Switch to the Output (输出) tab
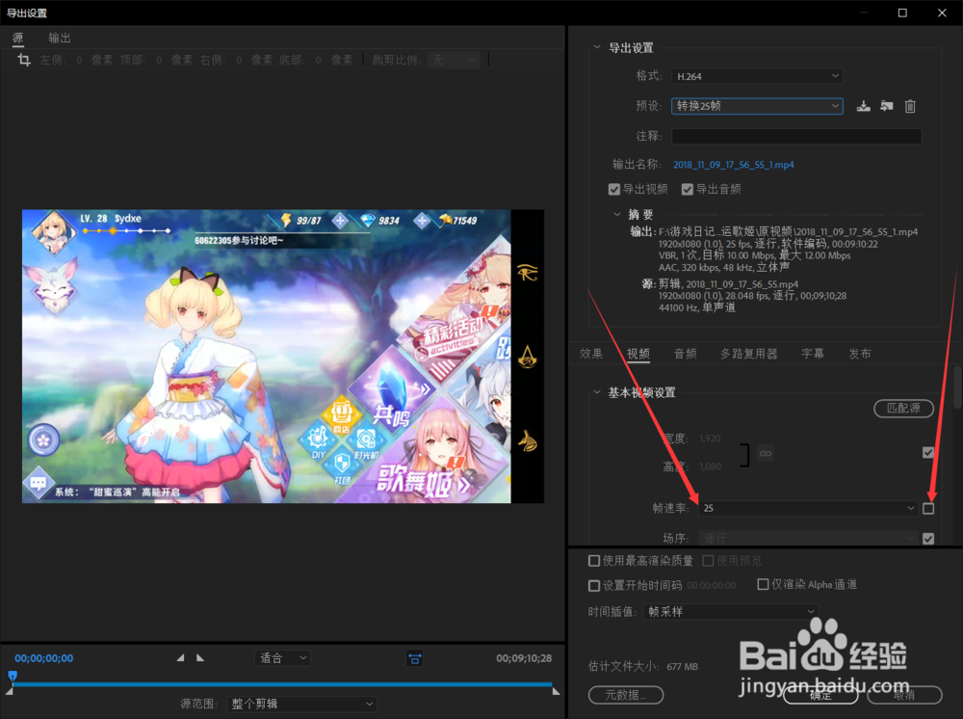Image resolution: width=963 pixels, height=719 pixels. (x=60, y=38)
